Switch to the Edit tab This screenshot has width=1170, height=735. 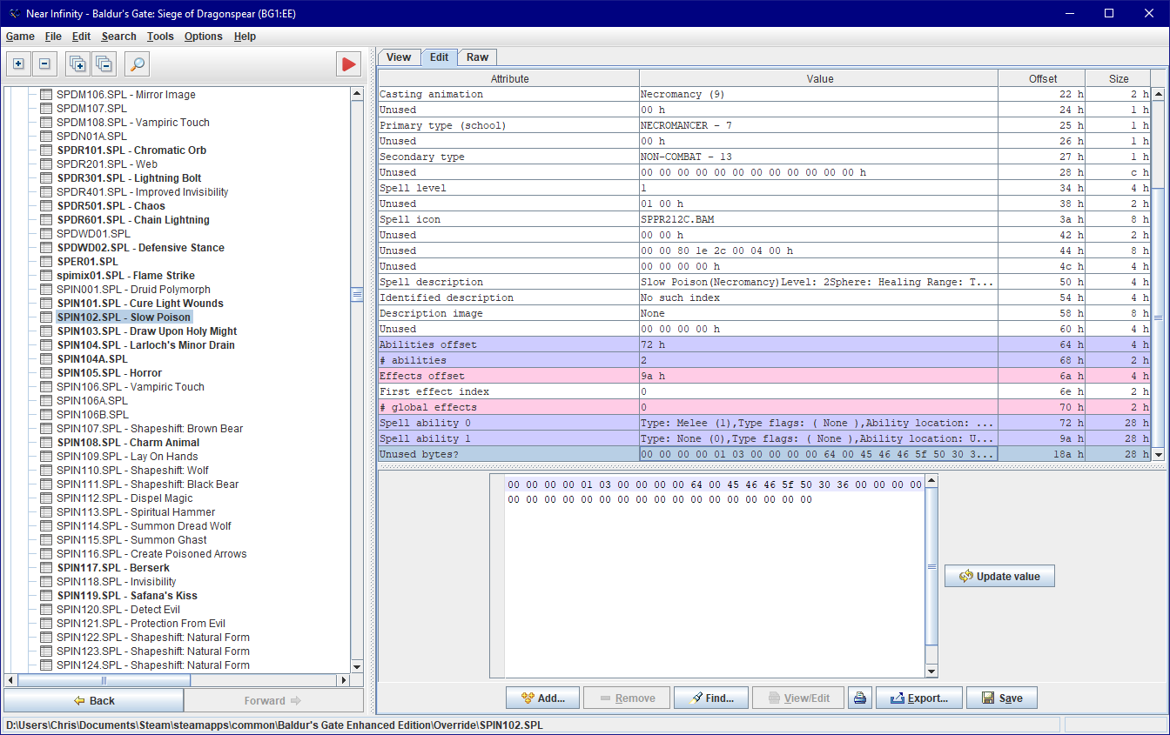point(439,57)
